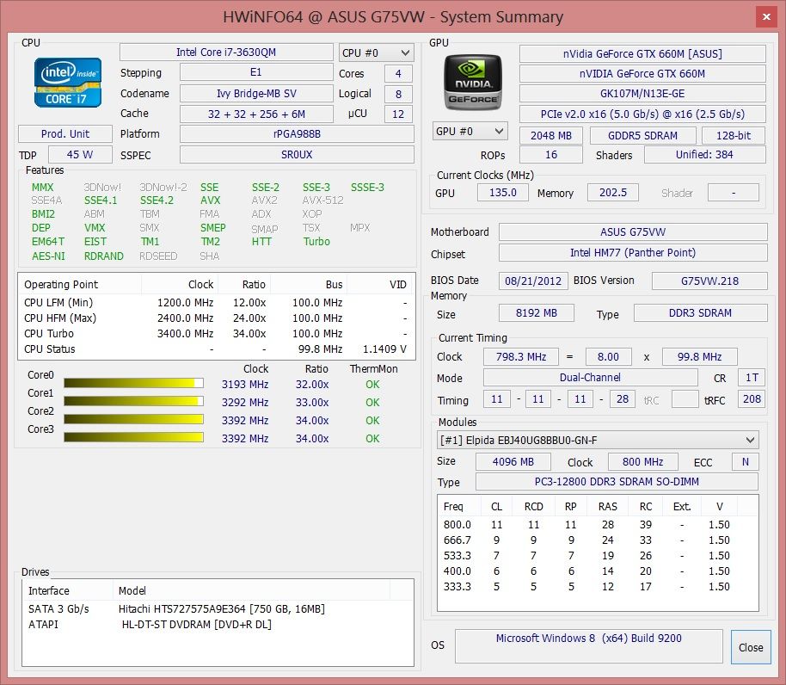Click the Shaders field Unified: 384

[x=705, y=154]
